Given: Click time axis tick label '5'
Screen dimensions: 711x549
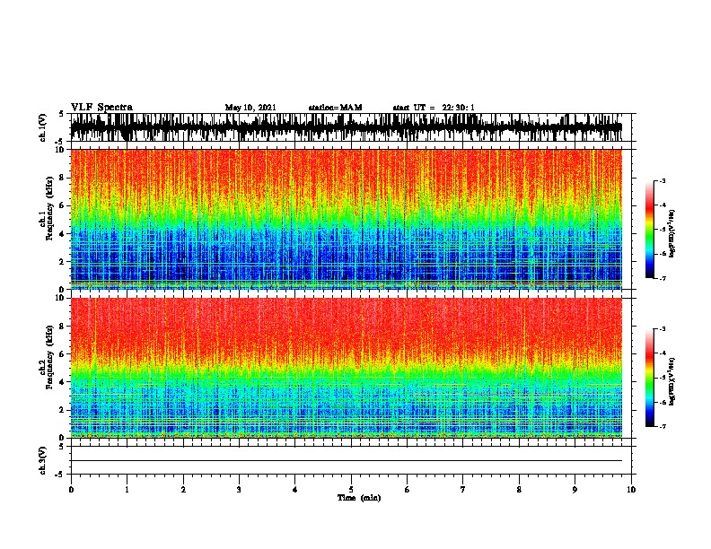Looking at the screenshot, I should [351, 489].
